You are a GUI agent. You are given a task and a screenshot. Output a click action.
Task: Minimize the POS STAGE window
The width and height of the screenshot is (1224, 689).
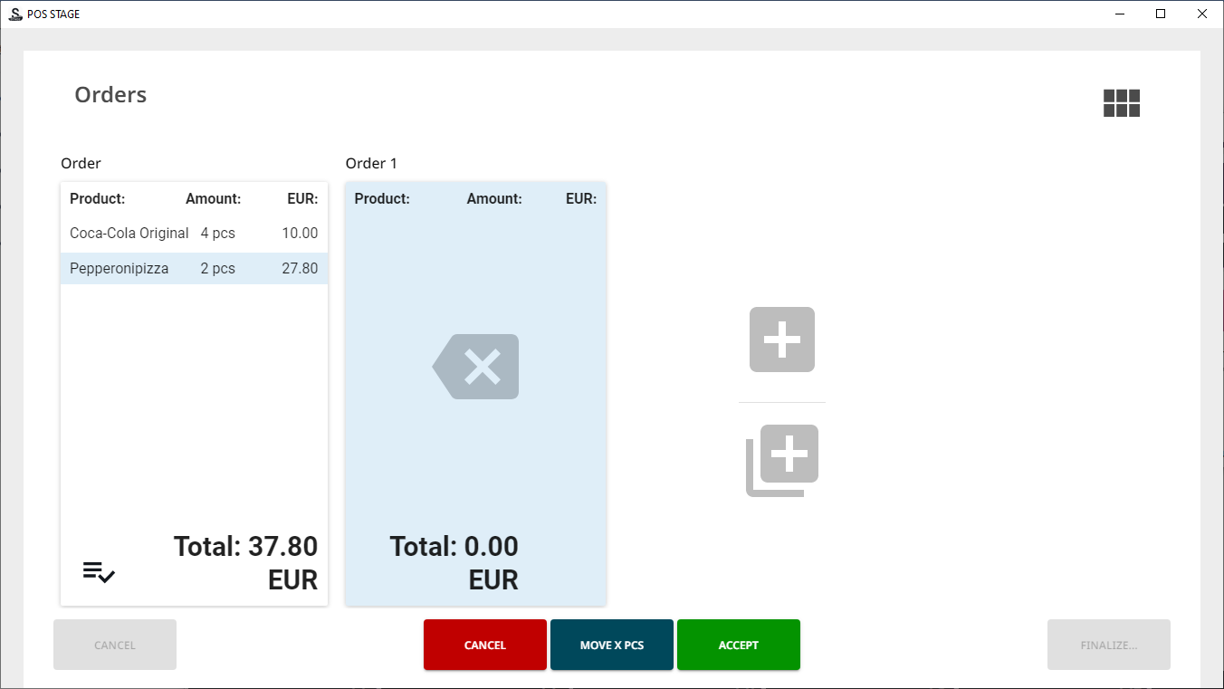1120,14
